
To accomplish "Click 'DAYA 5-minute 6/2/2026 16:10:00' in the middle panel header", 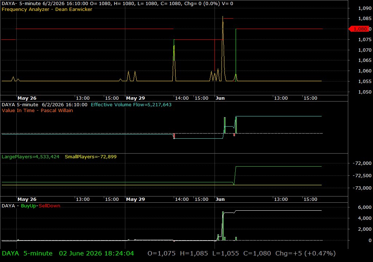I will click(44, 104).
